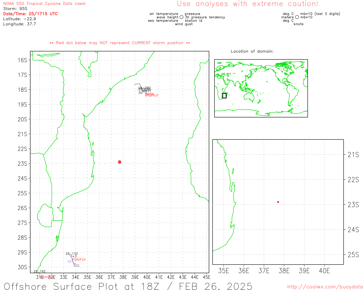This screenshot has height=290, width=363.
Task: Click station ID 'AXQPKJT' label
Action: click(x=152, y=95)
